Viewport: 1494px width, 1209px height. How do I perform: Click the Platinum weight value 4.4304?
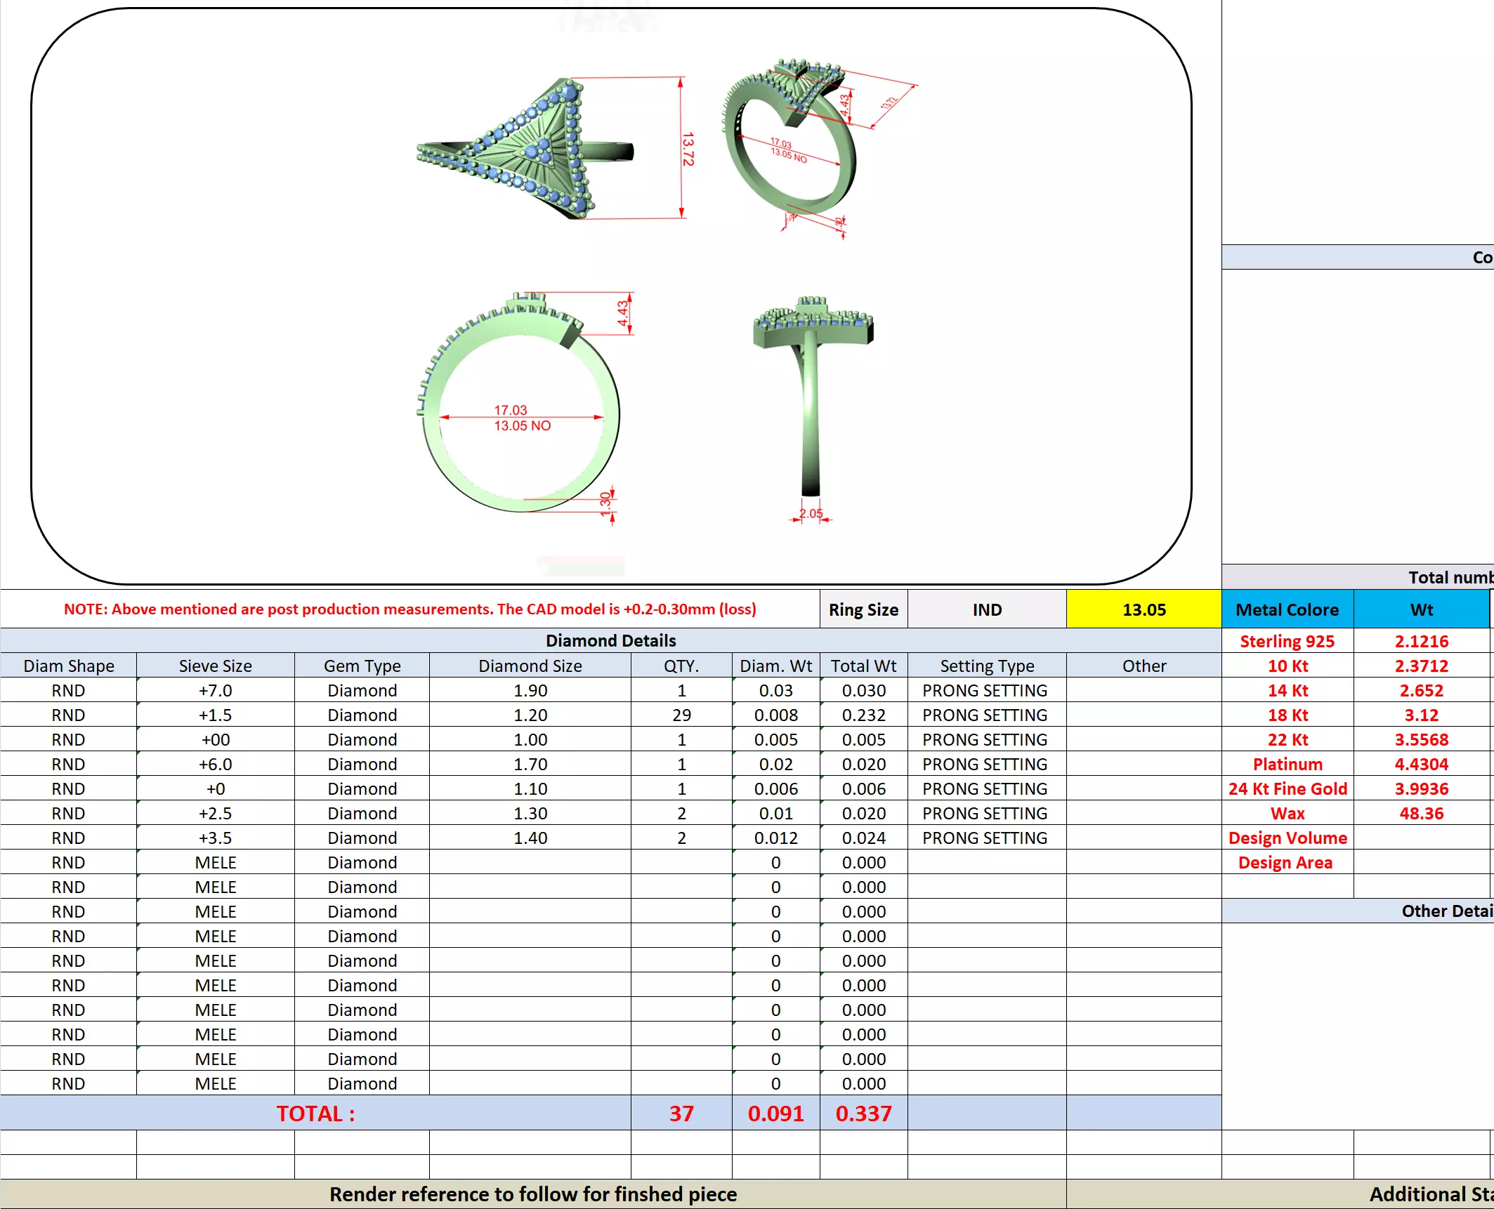pyautogui.click(x=1421, y=764)
